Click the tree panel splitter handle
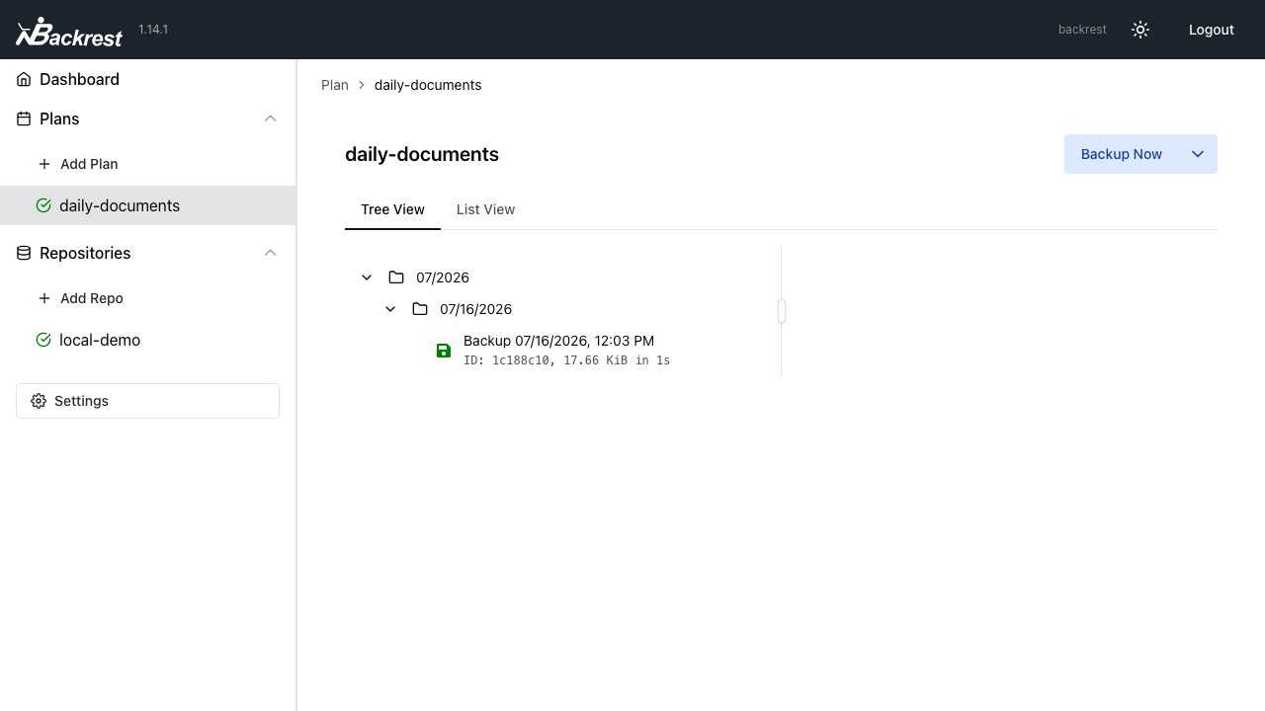1265x711 pixels. click(781, 311)
